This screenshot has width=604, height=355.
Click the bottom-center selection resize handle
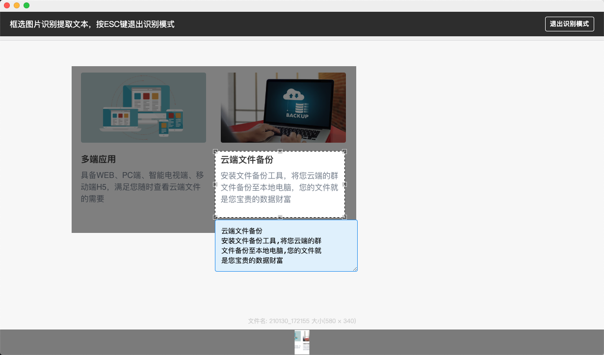tap(280, 217)
